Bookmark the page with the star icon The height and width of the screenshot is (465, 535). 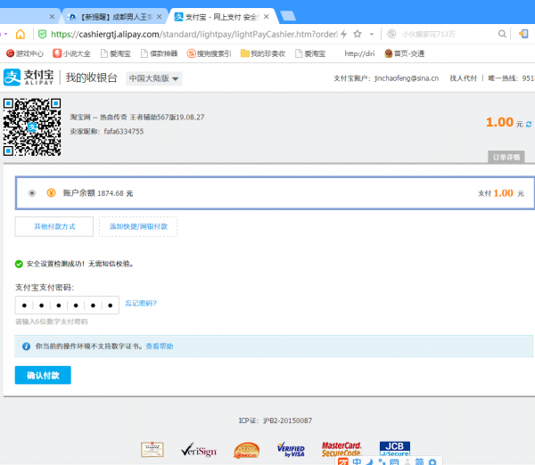click(x=358, y=34)
